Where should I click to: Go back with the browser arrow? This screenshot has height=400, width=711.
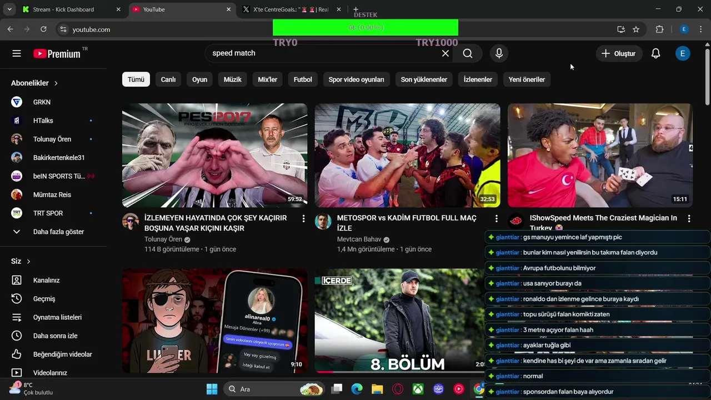[x=11, y=29]
